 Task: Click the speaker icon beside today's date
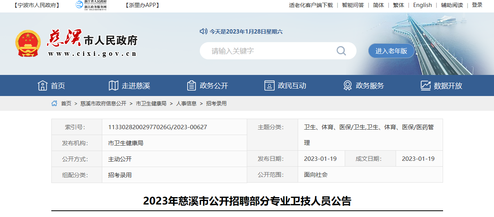pyautogui.click(x=203, y=31)
